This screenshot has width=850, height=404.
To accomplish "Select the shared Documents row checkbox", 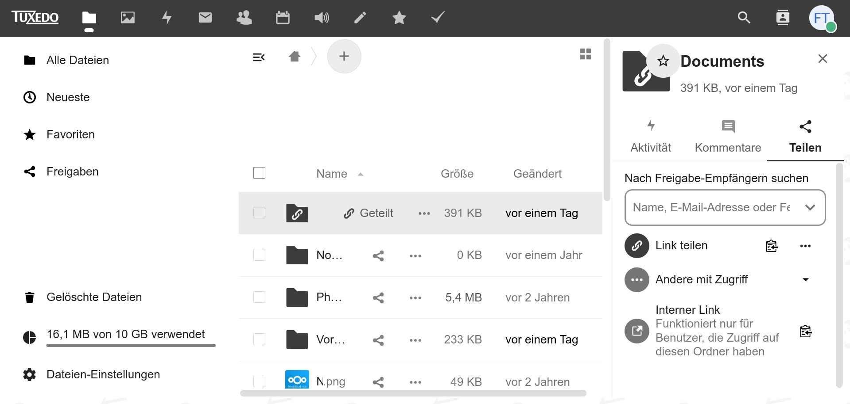I will [259, 213].
